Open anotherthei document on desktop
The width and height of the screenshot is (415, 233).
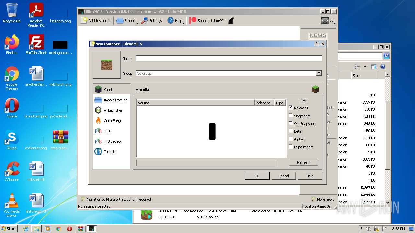[x=36, y=76]
